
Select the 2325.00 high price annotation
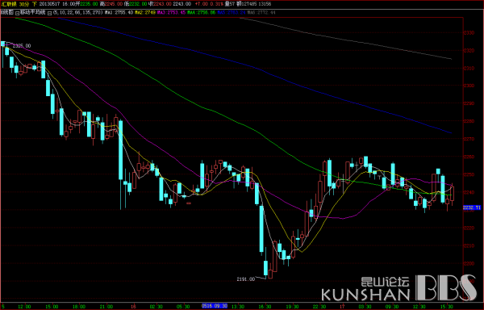point(23,46)
